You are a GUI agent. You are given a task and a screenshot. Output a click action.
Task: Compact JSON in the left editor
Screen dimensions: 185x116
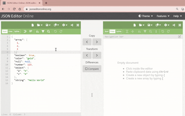click(31, 31)
